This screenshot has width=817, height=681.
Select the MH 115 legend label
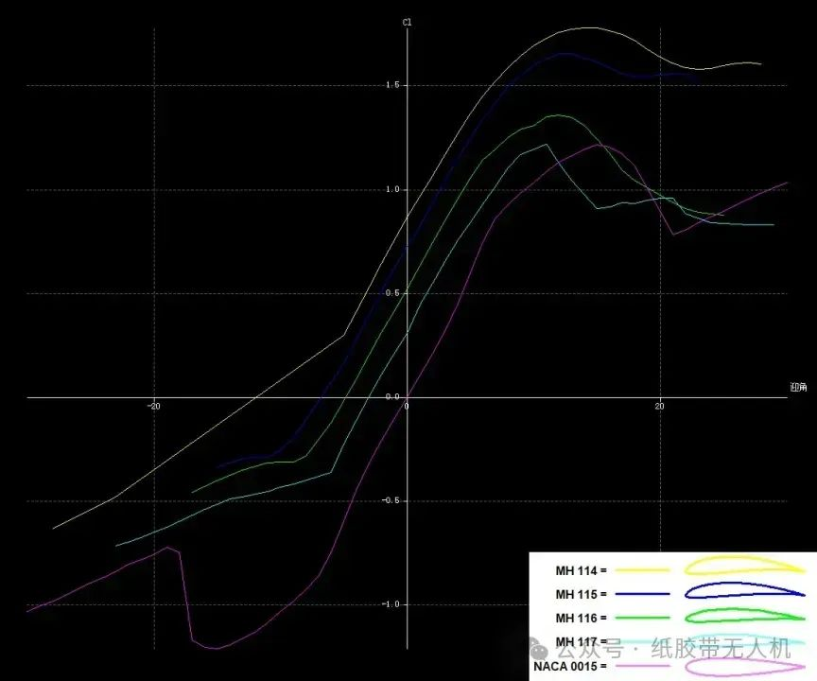tap(581, 594)
